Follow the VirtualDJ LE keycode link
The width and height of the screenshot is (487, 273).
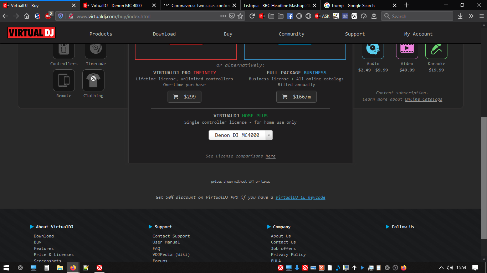[x=301, y=197]
